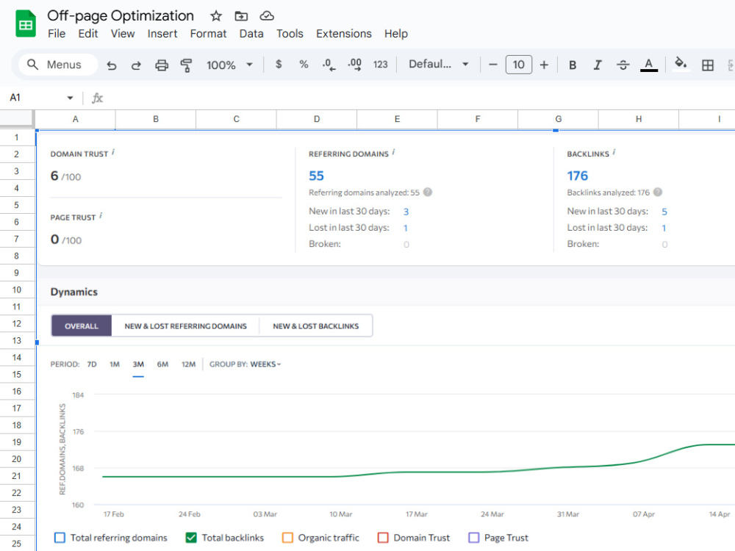Open the name box dropdown arrow

click(70, 98)
